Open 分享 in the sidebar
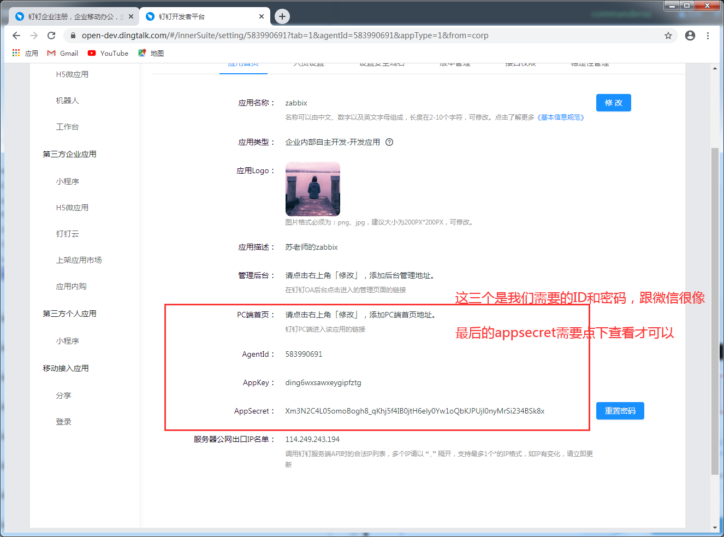 (63, 396)
